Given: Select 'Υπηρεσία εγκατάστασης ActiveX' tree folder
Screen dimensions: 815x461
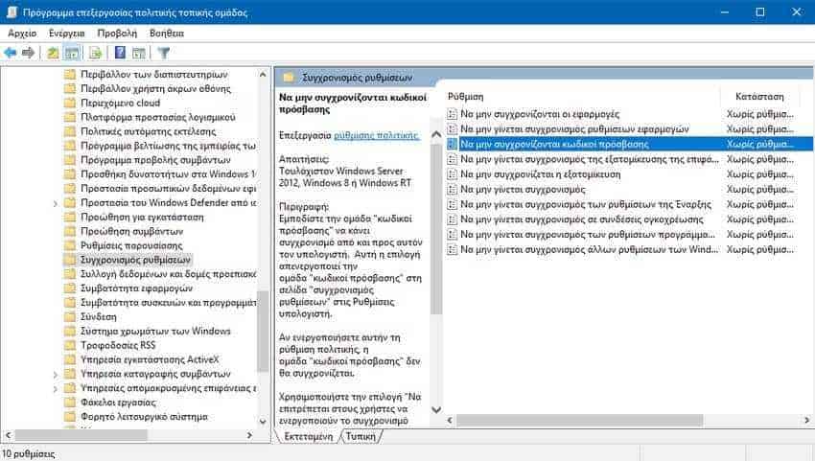Looking at the screenshot, I should (150, 359).
